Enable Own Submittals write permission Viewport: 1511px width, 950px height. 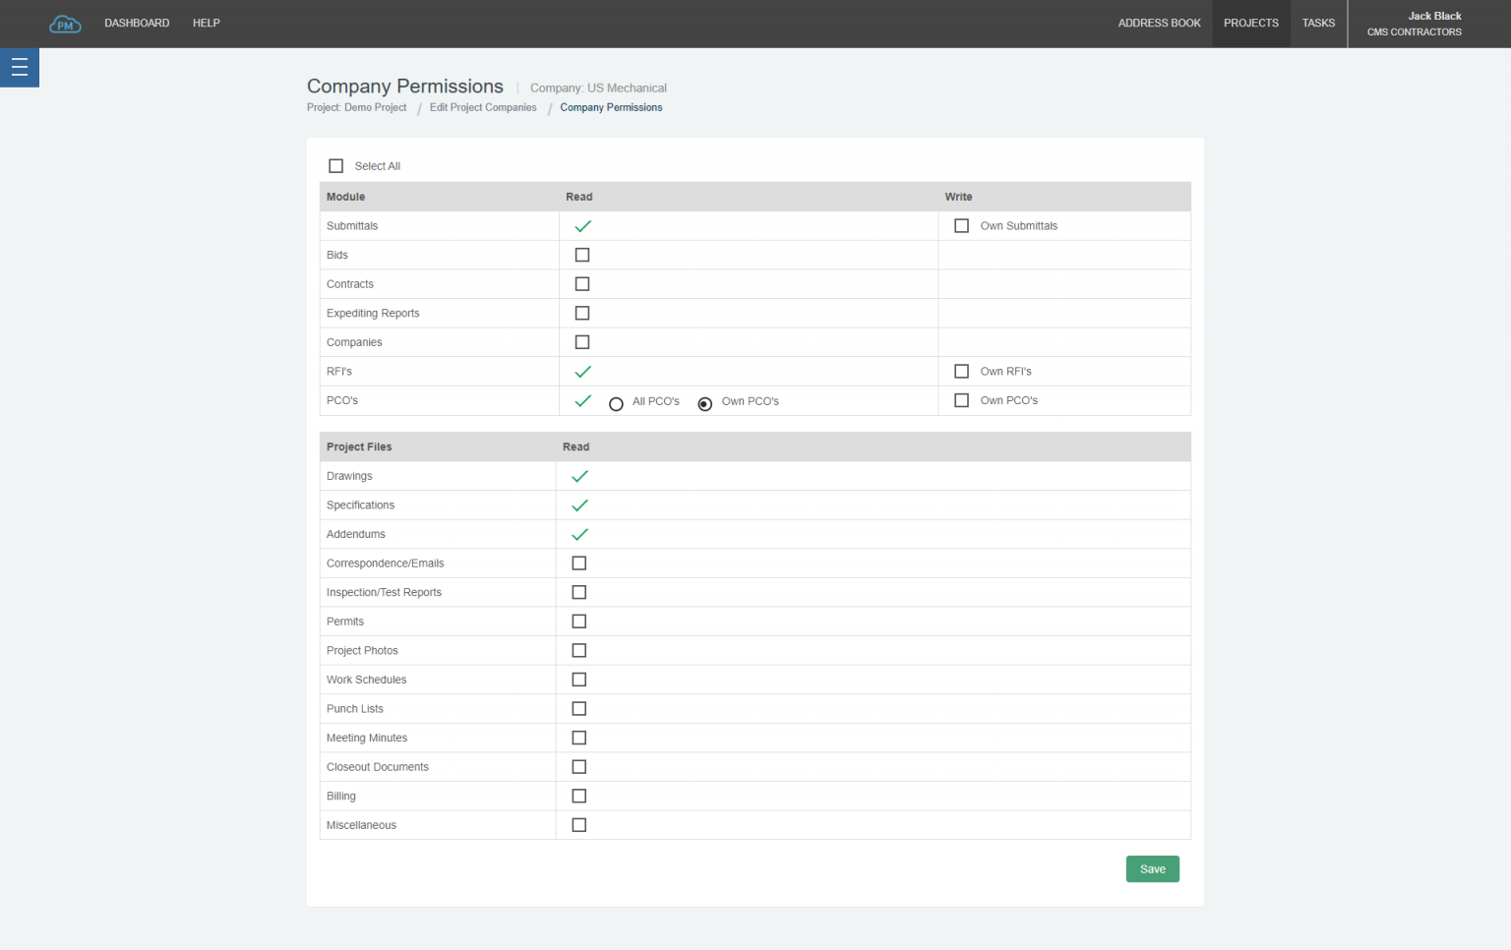961,225
